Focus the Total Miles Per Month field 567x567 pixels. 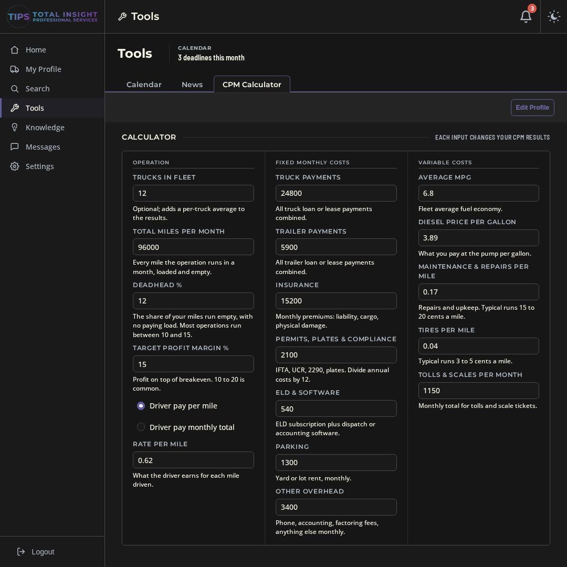tap(193, 247)
